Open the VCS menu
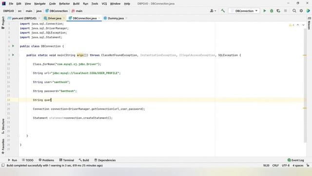 click(104, 3)
